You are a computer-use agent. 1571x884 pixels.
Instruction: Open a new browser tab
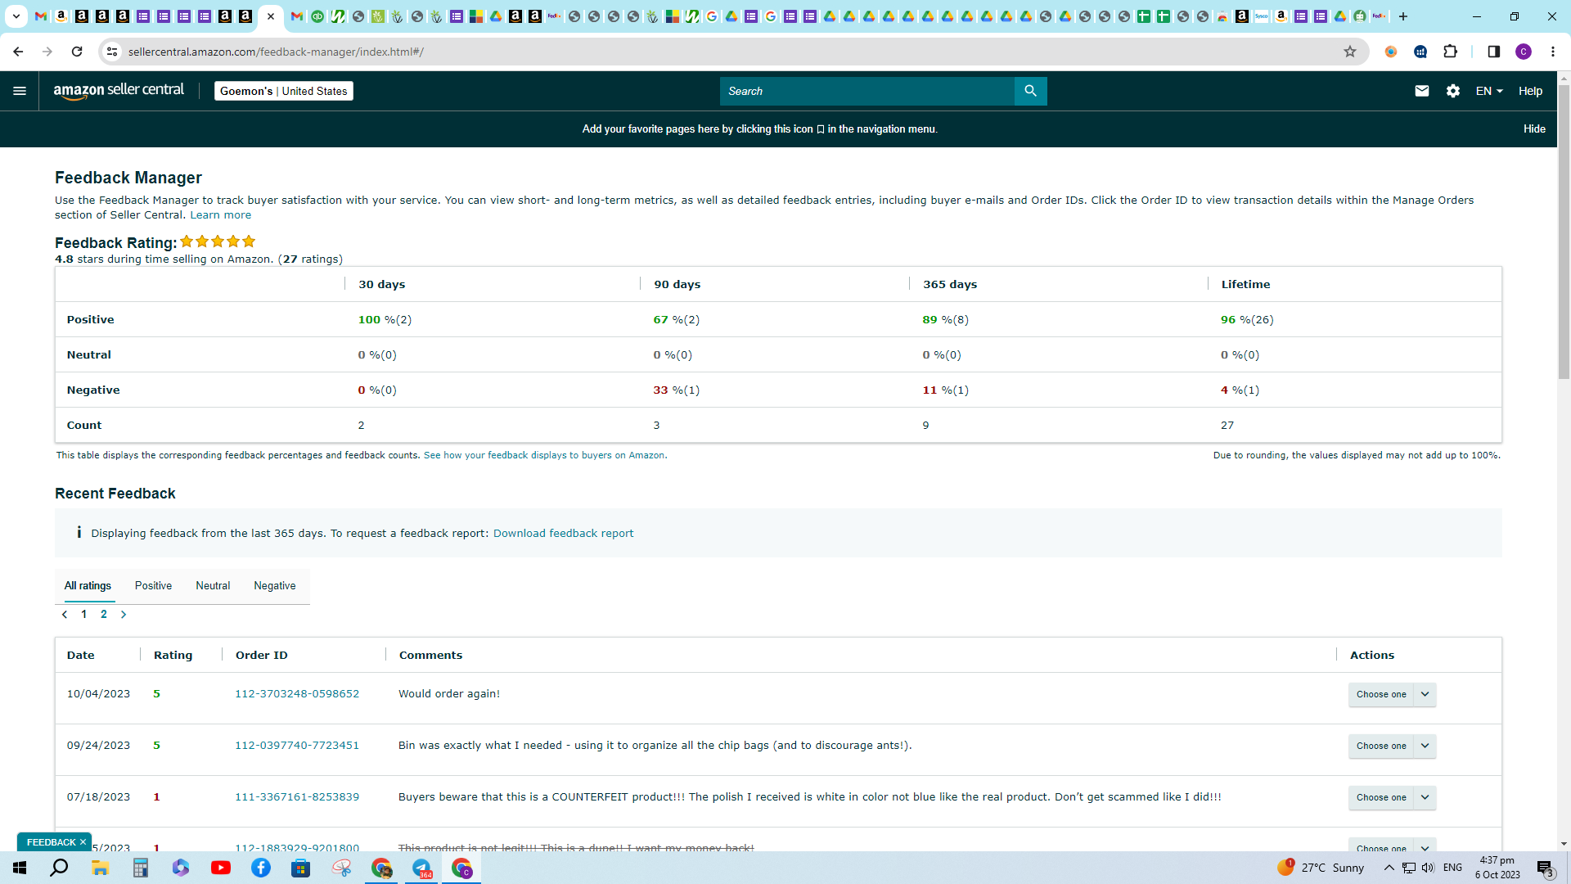(x=1403, y=16)
